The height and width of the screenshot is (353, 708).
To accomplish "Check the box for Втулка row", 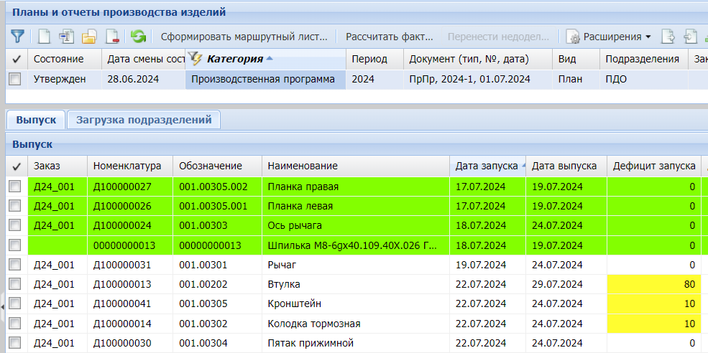I will [15, 284].
